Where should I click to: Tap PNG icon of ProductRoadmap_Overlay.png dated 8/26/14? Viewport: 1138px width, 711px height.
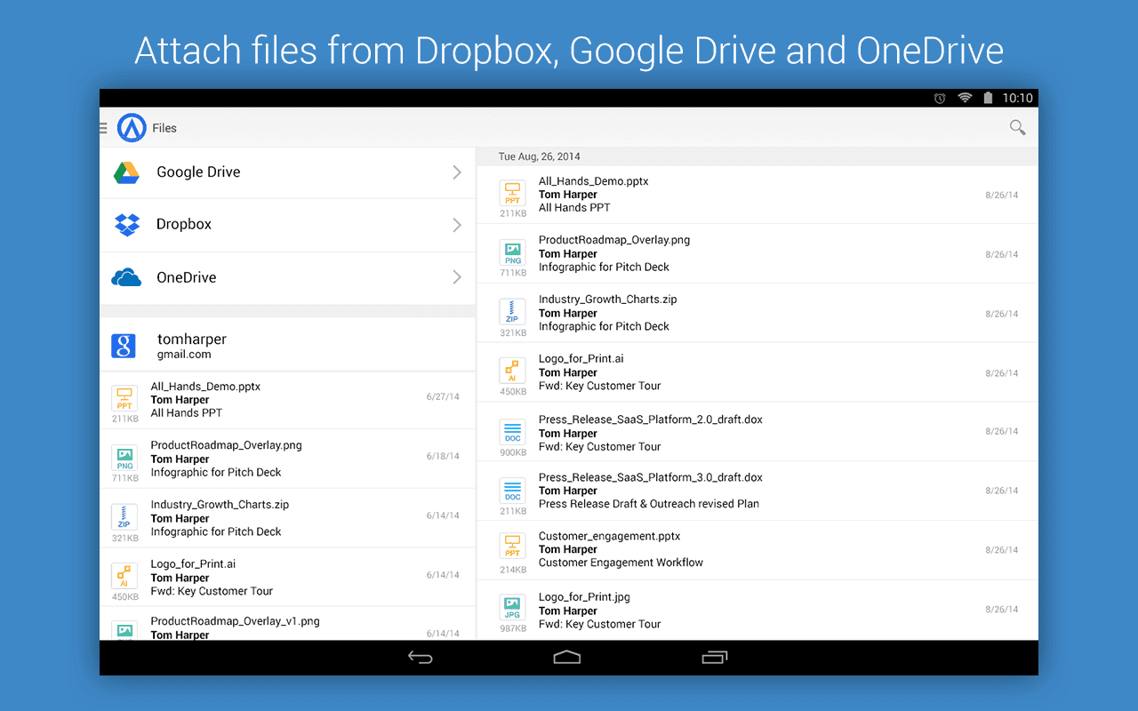(x=512, y=252)
